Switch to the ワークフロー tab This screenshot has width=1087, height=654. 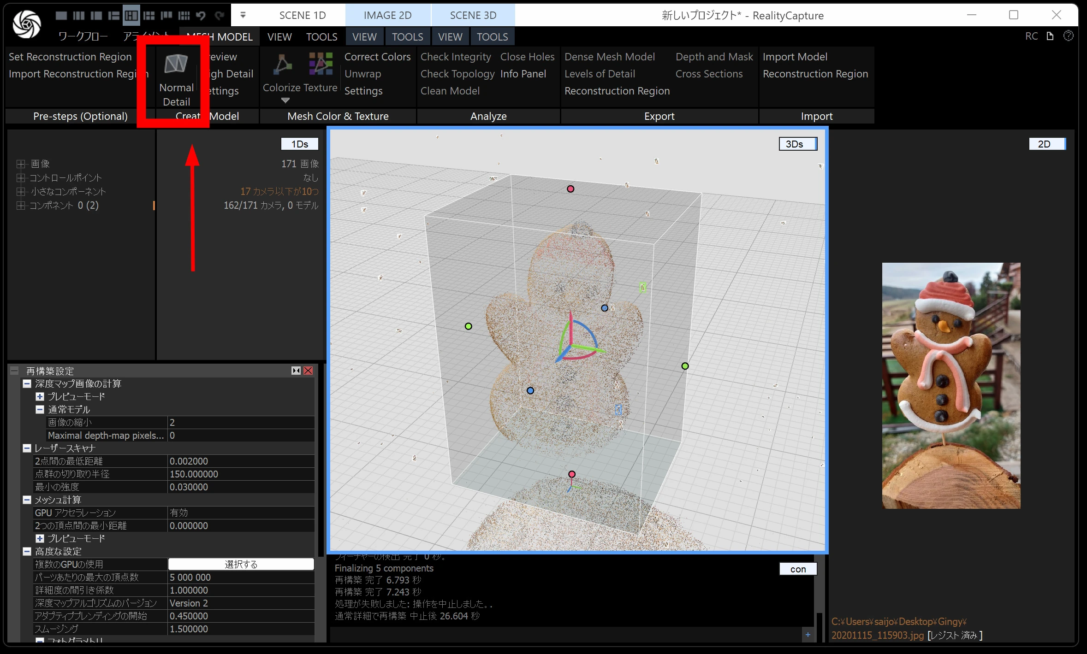coord(83,37)
